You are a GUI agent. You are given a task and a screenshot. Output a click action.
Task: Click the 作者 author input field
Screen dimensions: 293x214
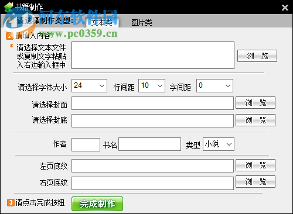coord(86,144)
